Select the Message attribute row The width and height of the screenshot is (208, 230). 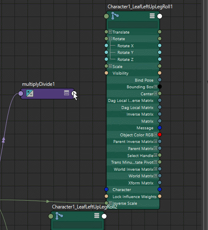133,128
